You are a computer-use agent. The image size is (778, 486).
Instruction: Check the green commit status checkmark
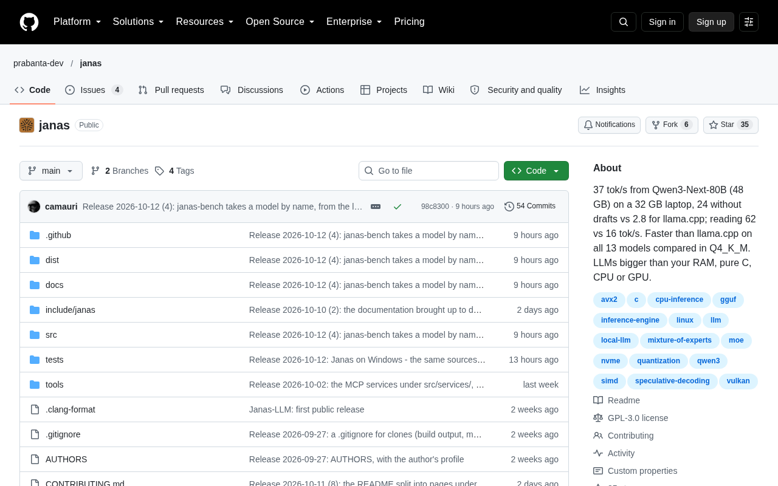tap(398, 207)
